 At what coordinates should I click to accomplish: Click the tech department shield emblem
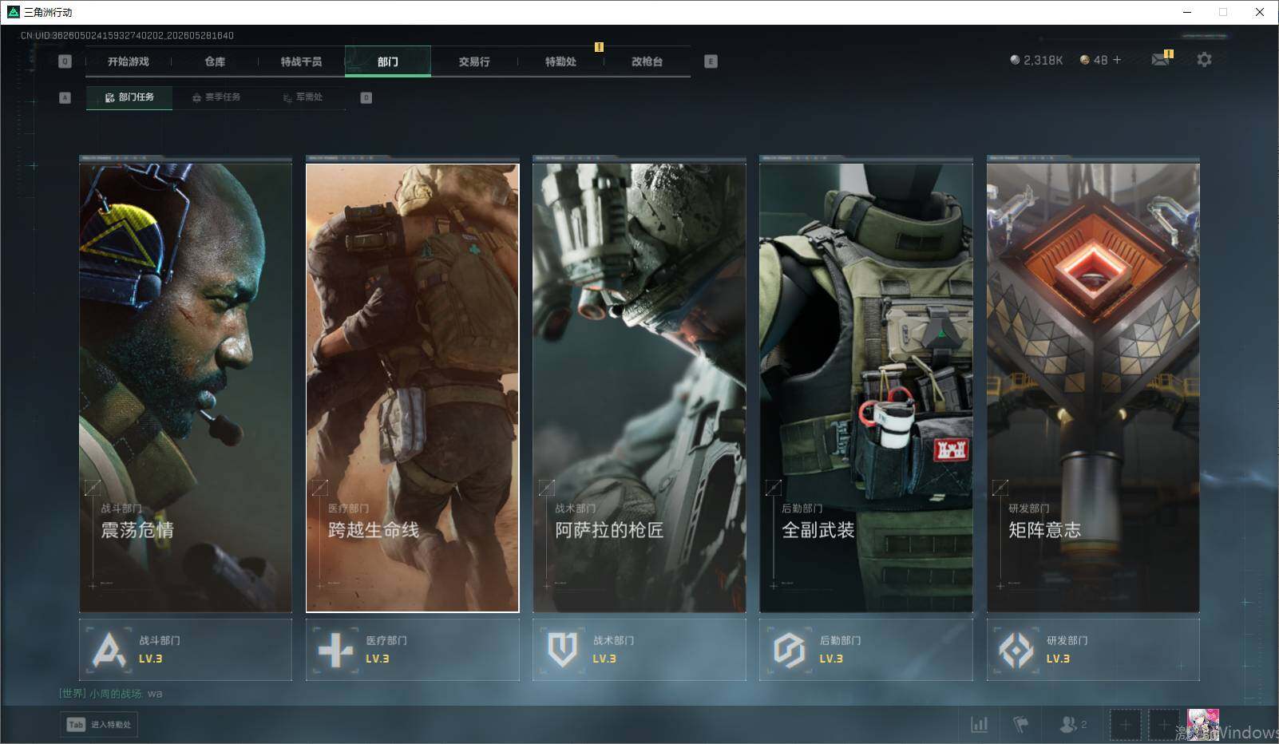point(563,650)
